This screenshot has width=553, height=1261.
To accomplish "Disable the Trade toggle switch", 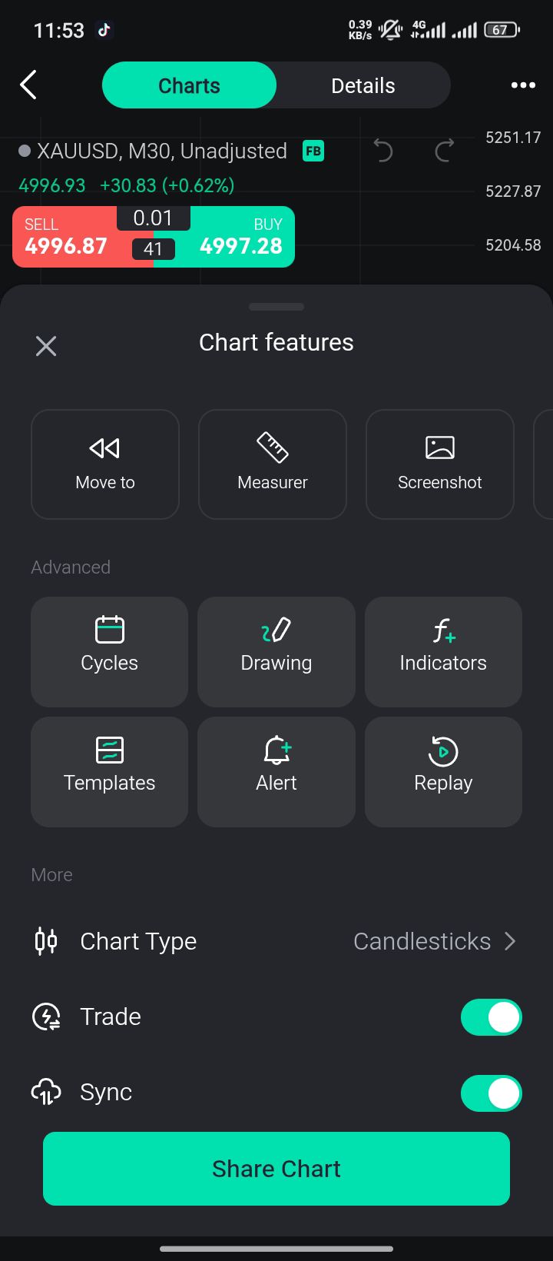I will pyautogui.click(x=492, y=1017).
